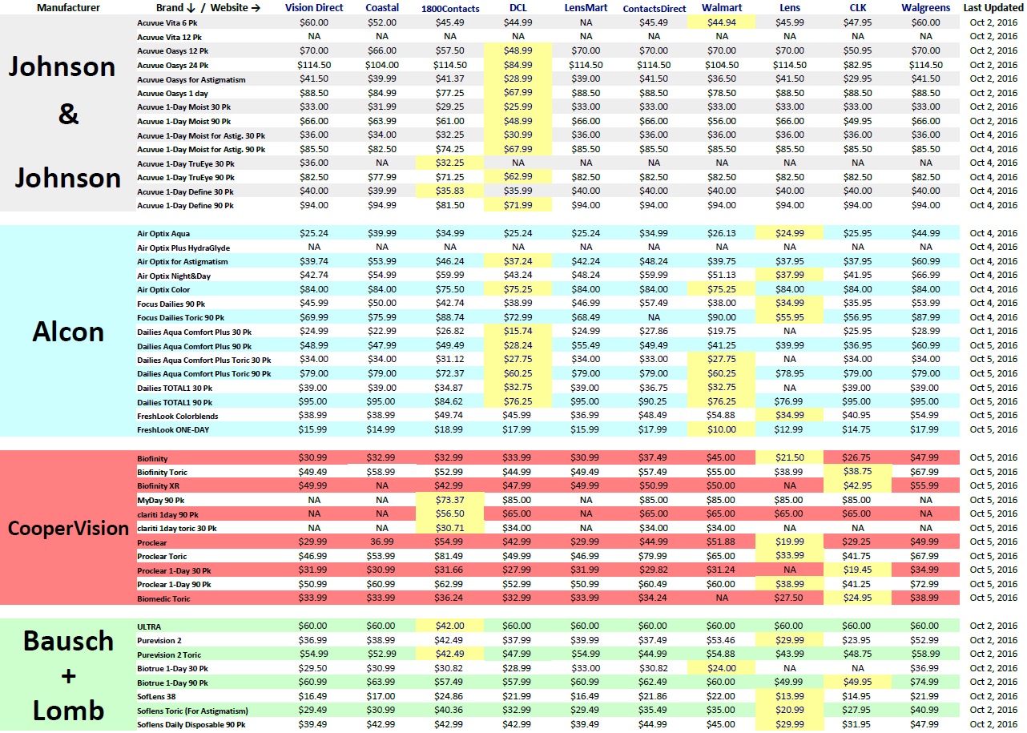Click the highlighted $44.94 Walmart price
The width and height of the screenshot is (1027, 733).
(x=721, y=22)
